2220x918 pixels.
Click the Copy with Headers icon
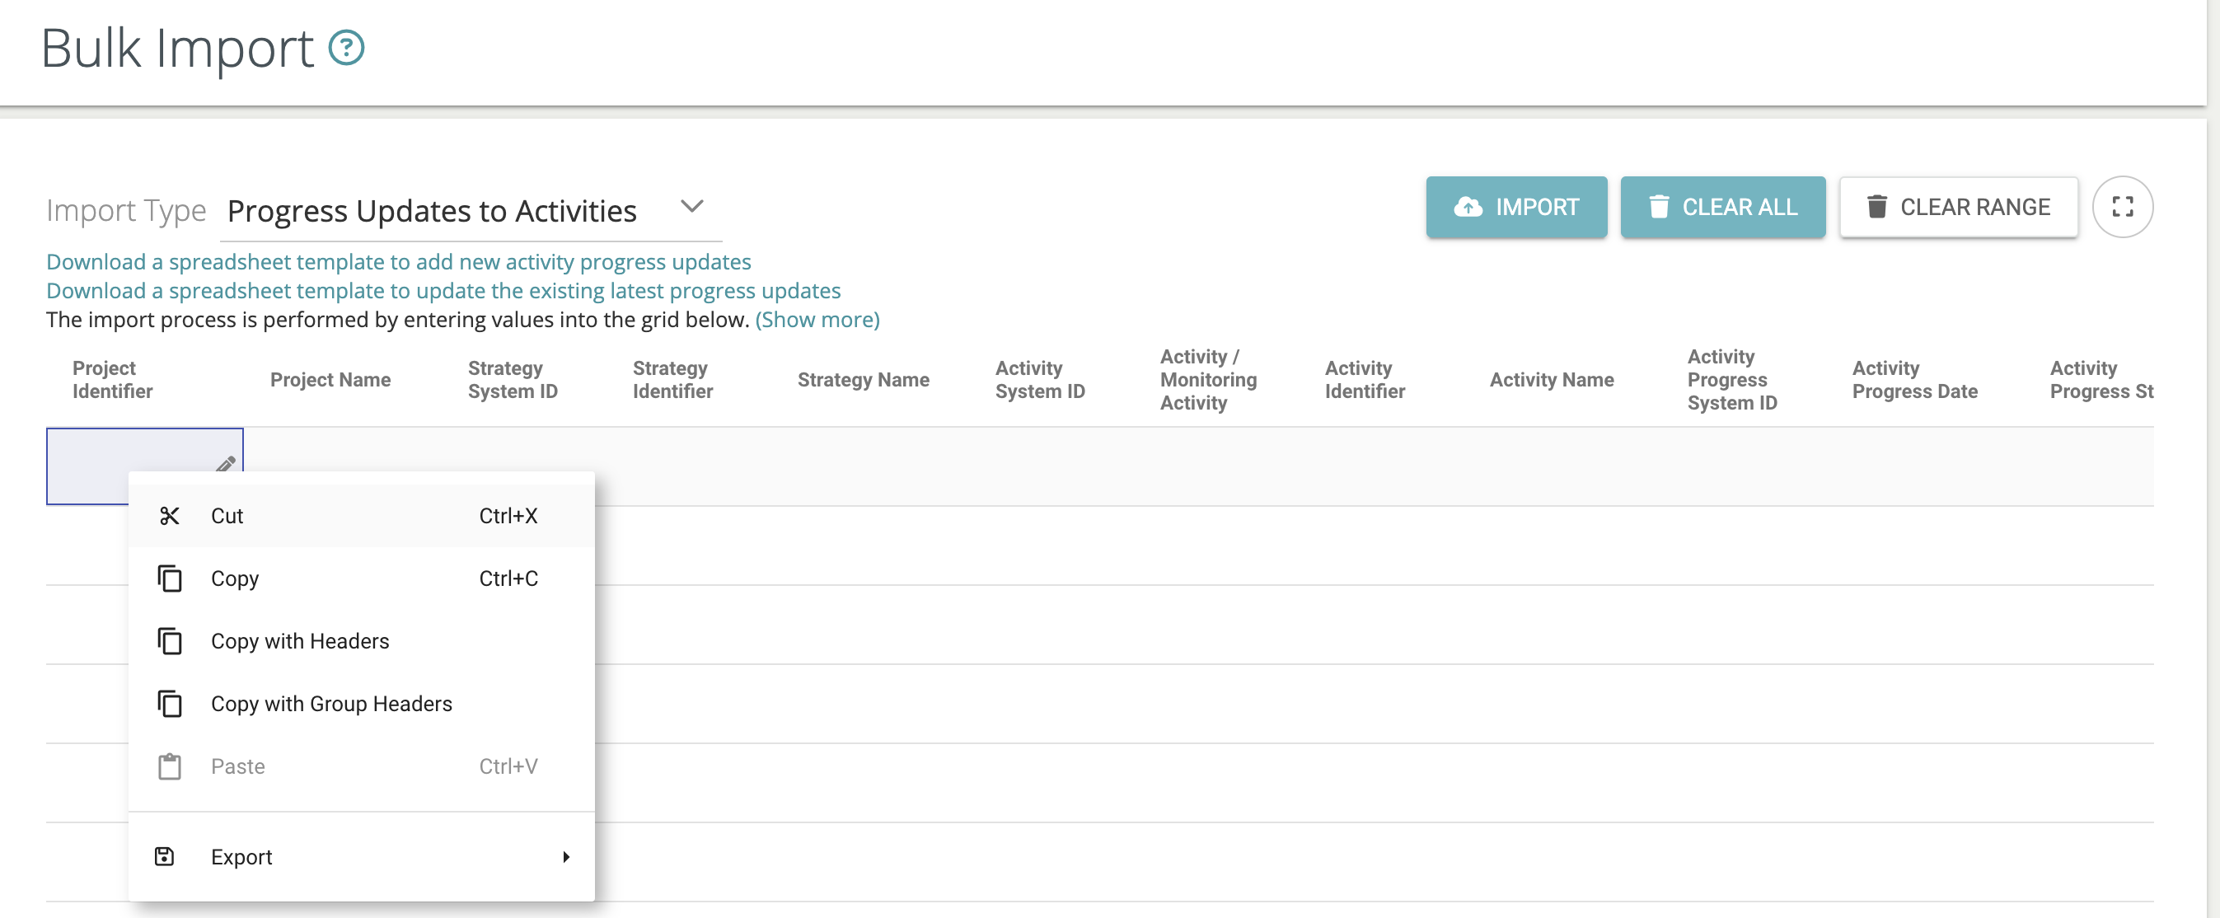tap(169, 641)
